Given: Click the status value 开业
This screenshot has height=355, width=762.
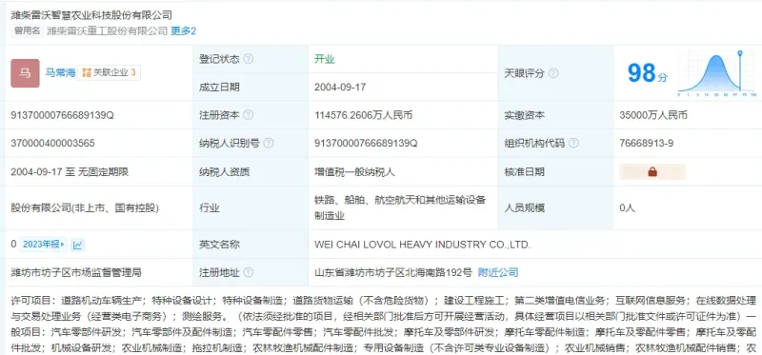Looking at the screenshot, I should (x=325, y=59).
